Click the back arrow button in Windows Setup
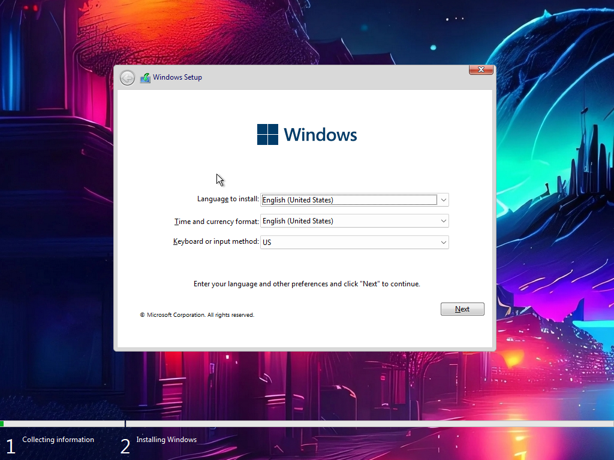The height and width of the screenshot is (460, 614). (127, 78)
